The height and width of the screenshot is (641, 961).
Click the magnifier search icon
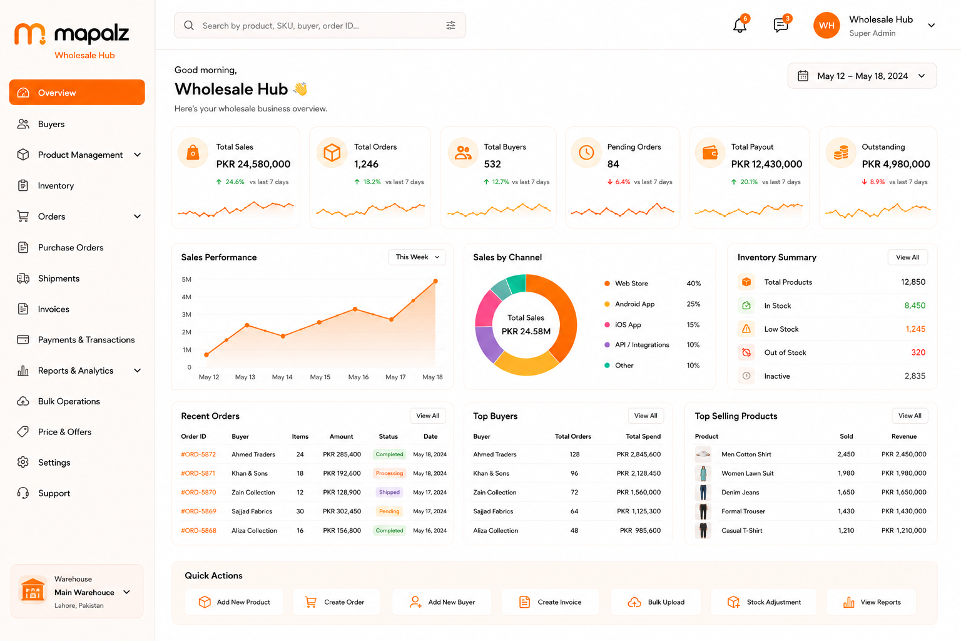(x=188, y=26)
